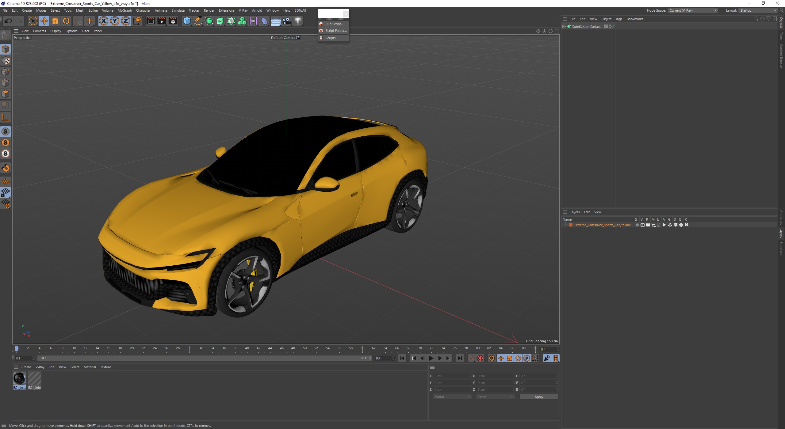Viewport: 785px width, 429px height.
Task: Click the Coordinate System cube icon
Action: (137, 21)
